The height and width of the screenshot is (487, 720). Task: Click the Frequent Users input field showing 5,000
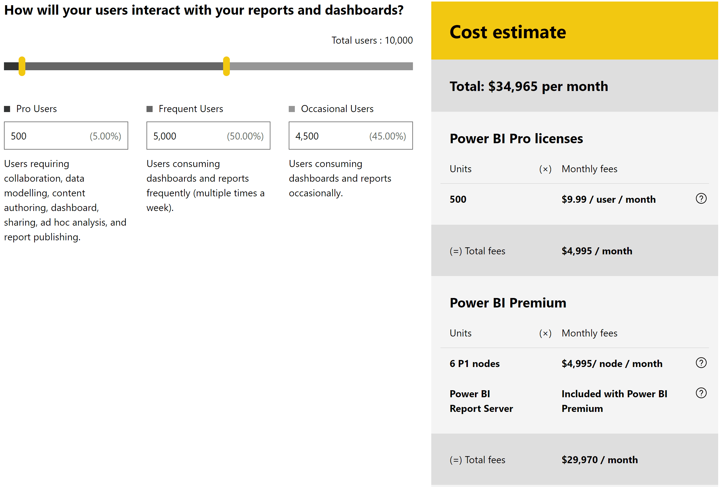tap(208, 136)
